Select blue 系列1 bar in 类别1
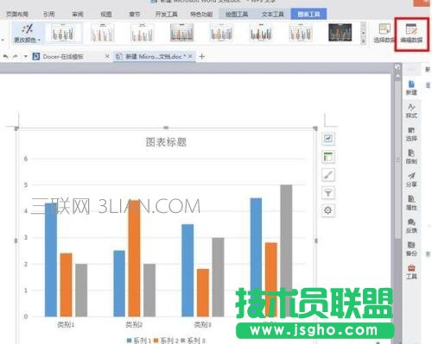 point(51,260)
